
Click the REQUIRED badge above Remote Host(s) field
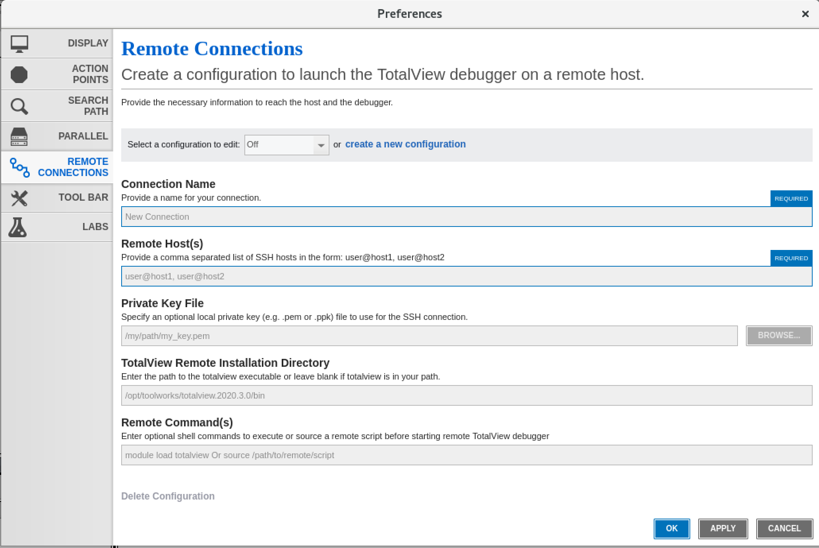[x=791, y=258]
